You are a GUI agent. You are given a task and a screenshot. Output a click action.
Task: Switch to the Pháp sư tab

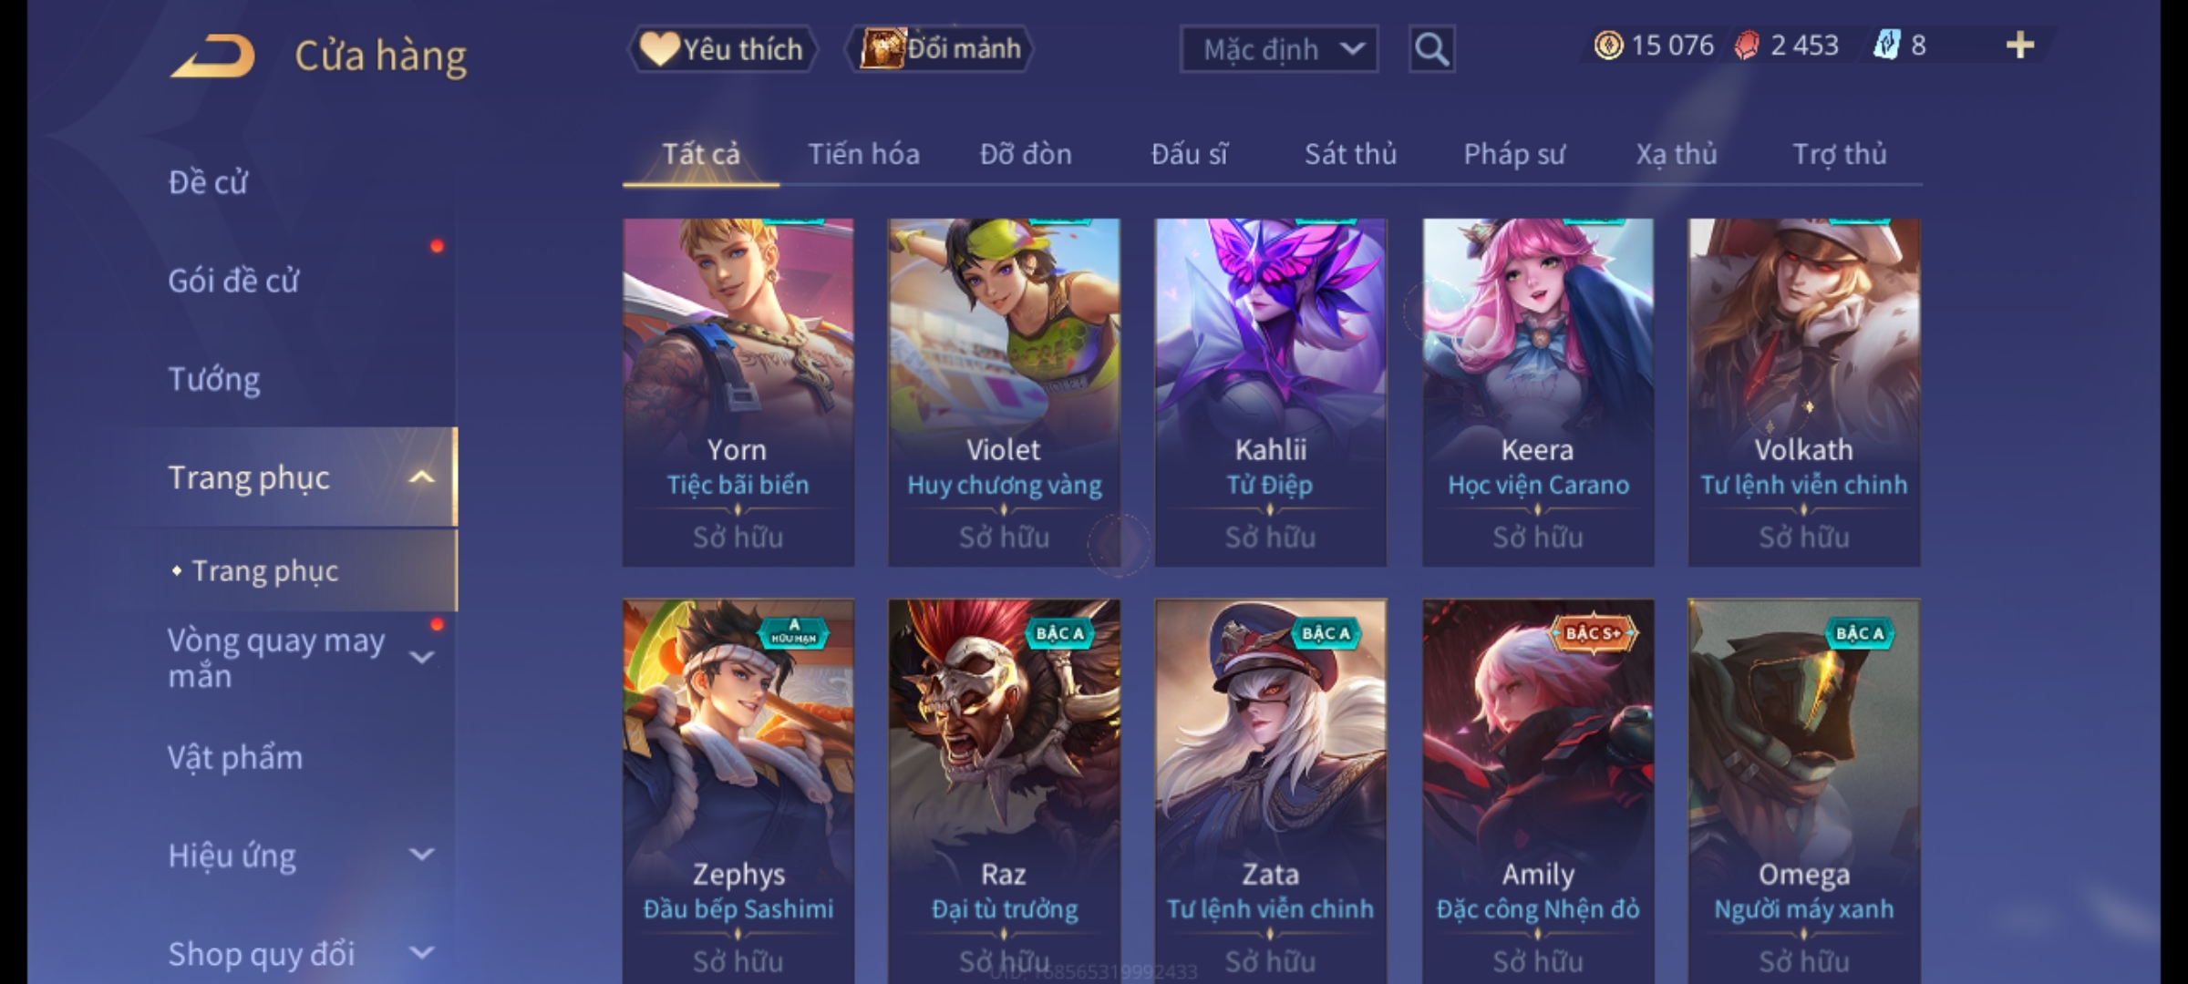pyautogui.click(x=1513, y=154)
